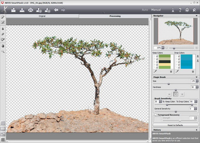The width and height of the screenshot is (200, 143).
Task: Uncheck the third Drop Colors checkbox
Action: coord(179,62)
